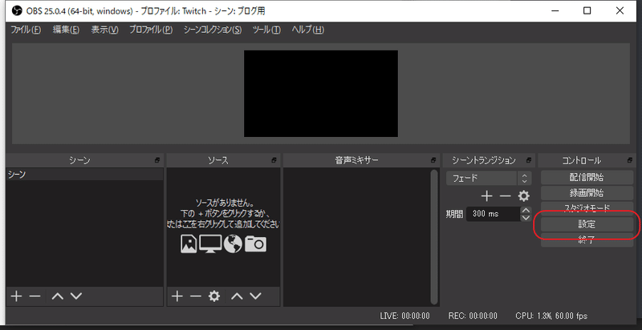Undock the 音声ミキサー panel via float icon

433,160
